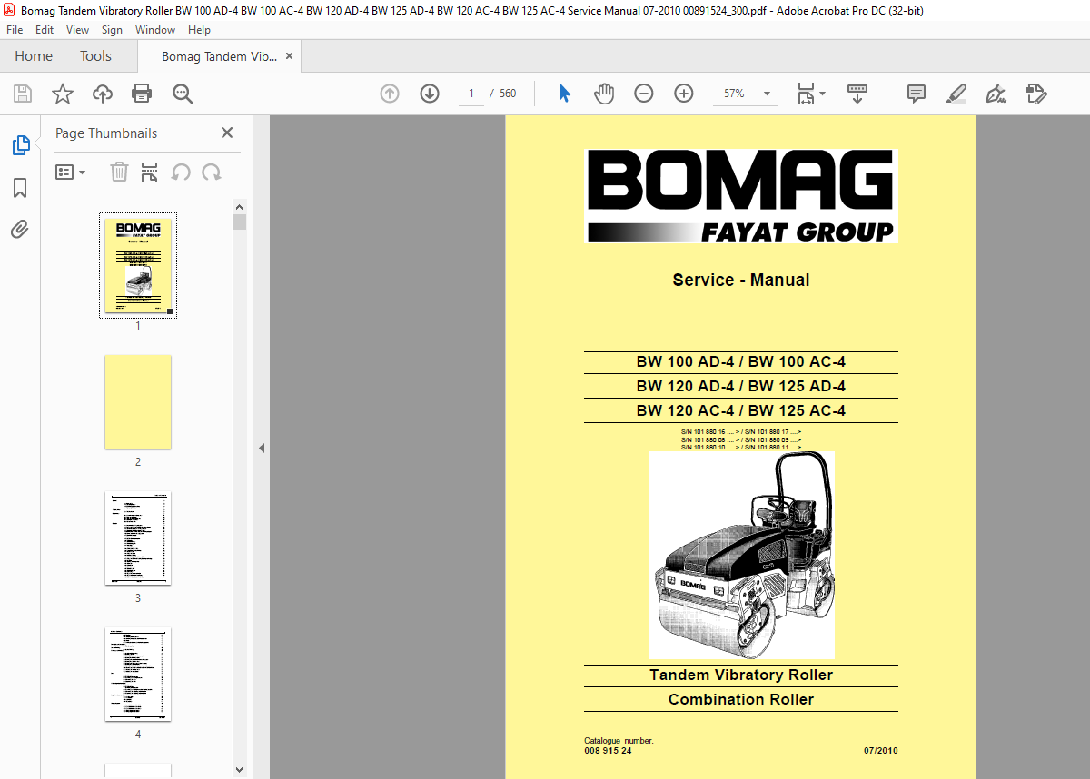Open the Window menu

tap(155, 30)
